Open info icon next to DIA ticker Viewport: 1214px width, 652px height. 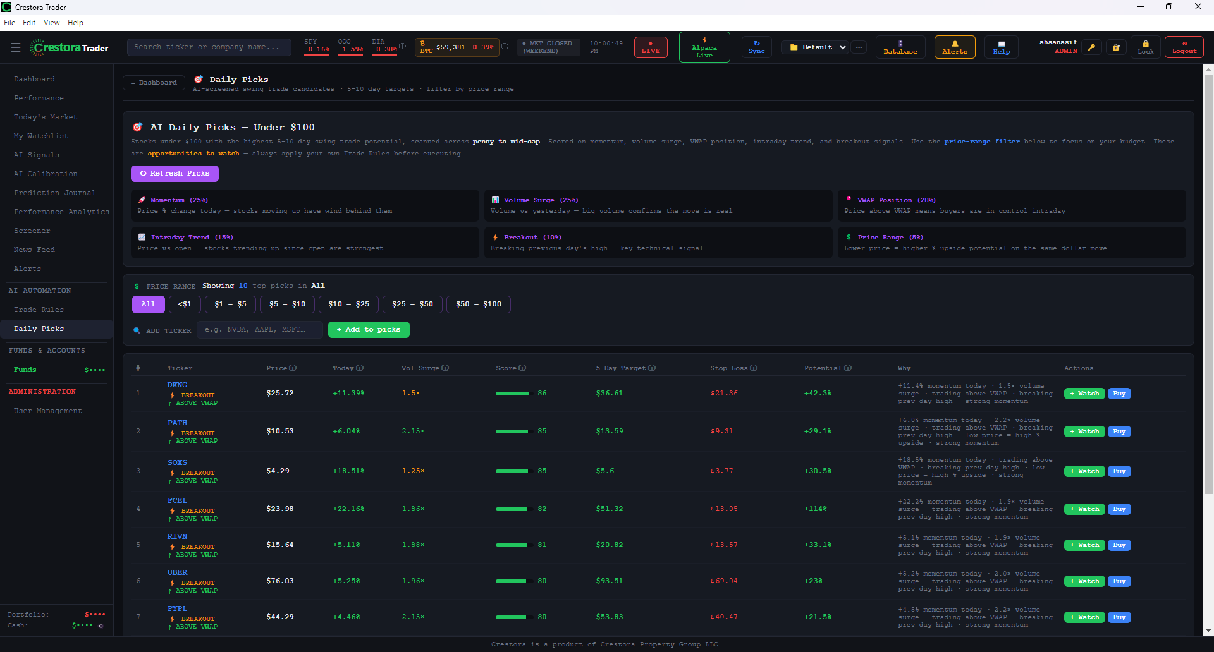click(402, 46)
